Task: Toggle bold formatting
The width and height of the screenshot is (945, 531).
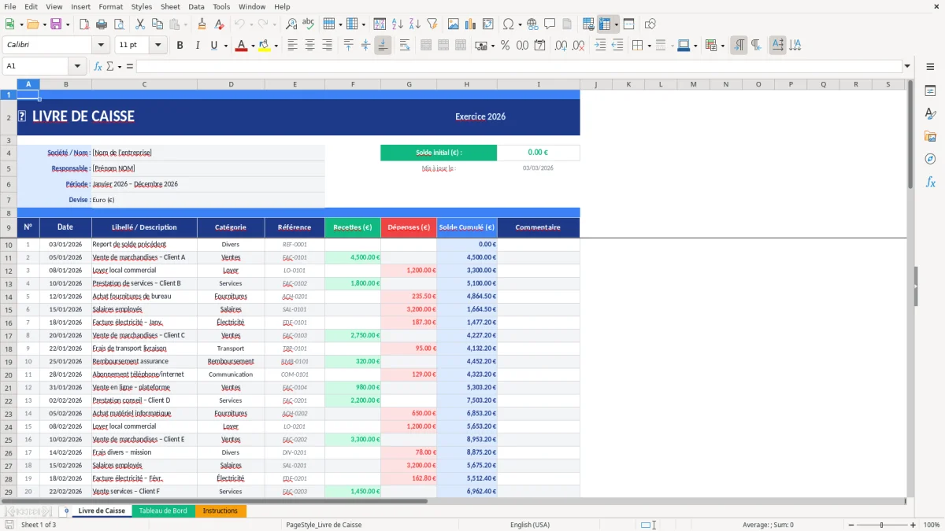Action: [180, 45]
